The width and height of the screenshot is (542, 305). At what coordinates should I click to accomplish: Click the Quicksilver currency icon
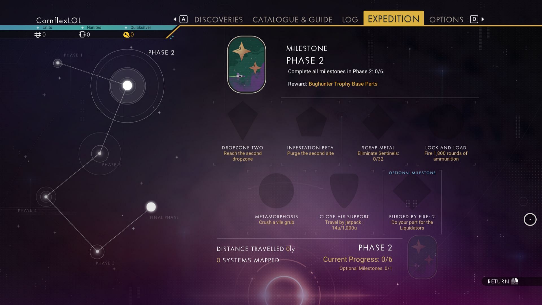pyautogui.click(x=126, y=34)
